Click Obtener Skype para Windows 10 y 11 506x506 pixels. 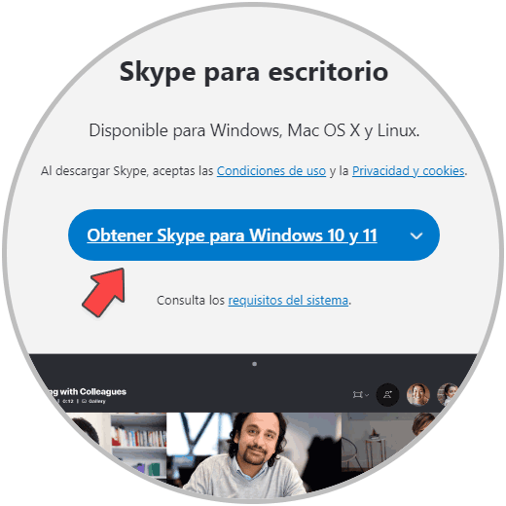pyautogui.click(x=232, y=235)
